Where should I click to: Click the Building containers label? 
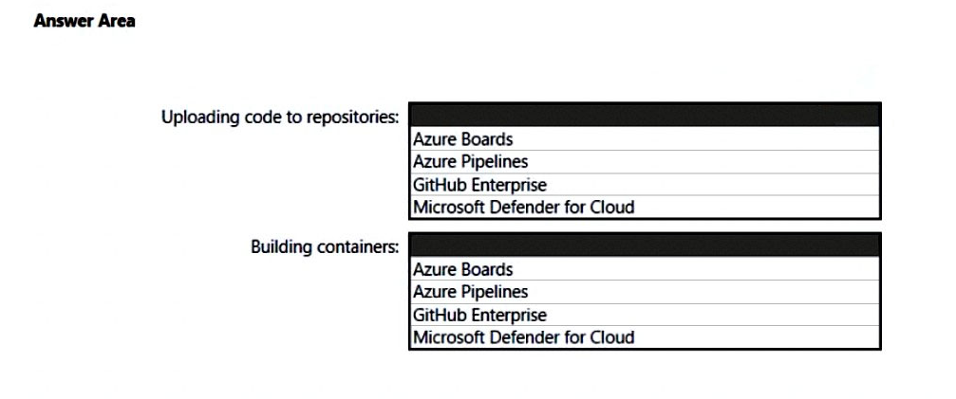324,247
